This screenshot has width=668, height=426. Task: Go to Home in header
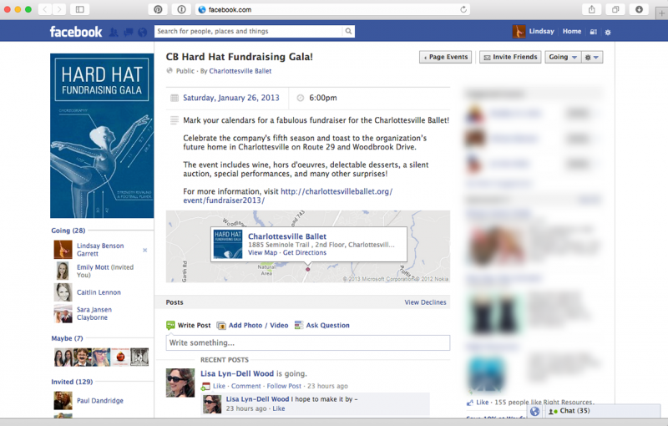572,32
